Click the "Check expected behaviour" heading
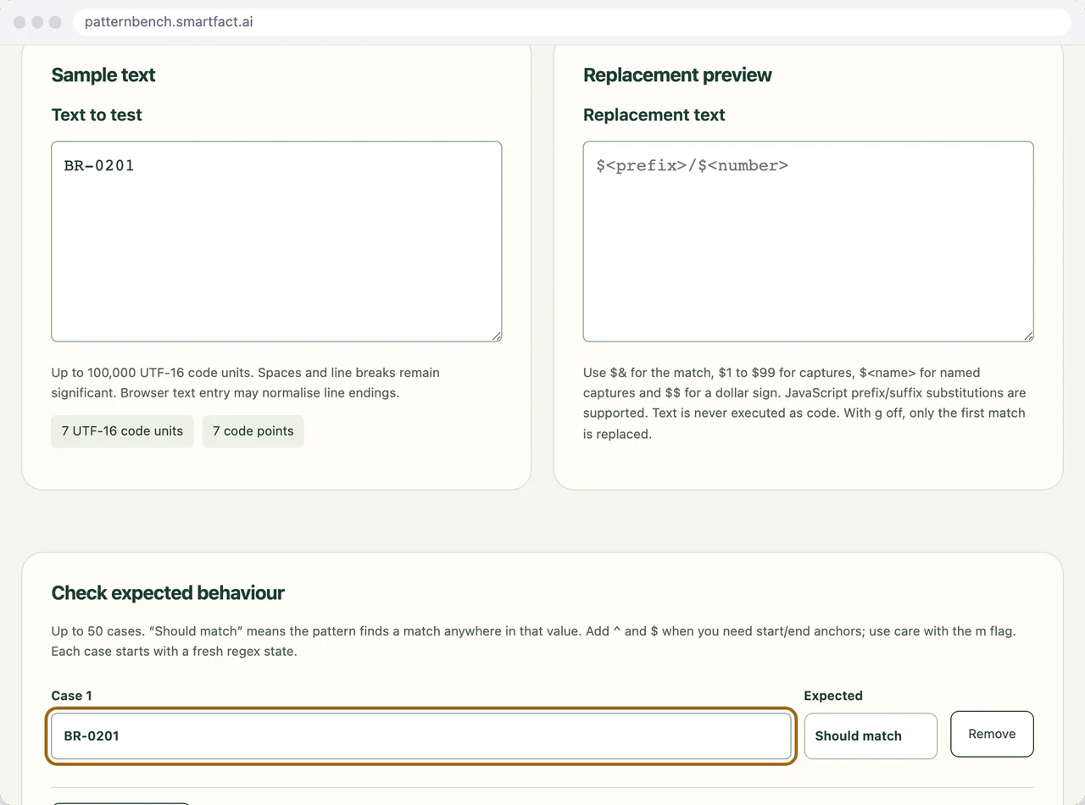The width and height of the screenshot is (1085, 805). 168,592
